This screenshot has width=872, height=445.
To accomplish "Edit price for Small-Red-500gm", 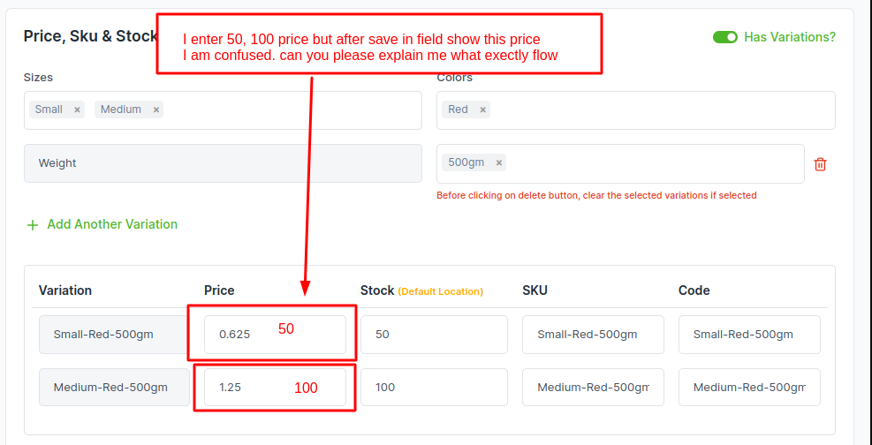I will (x=275, y=335).
